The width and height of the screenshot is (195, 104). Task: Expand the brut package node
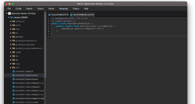coord(11,25)
